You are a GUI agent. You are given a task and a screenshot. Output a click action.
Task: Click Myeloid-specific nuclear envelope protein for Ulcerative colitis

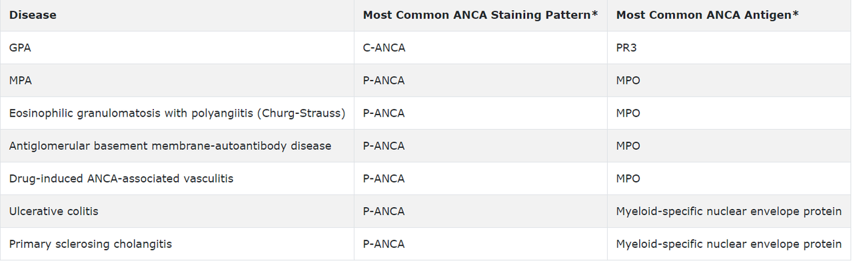(x=729, y=211)
